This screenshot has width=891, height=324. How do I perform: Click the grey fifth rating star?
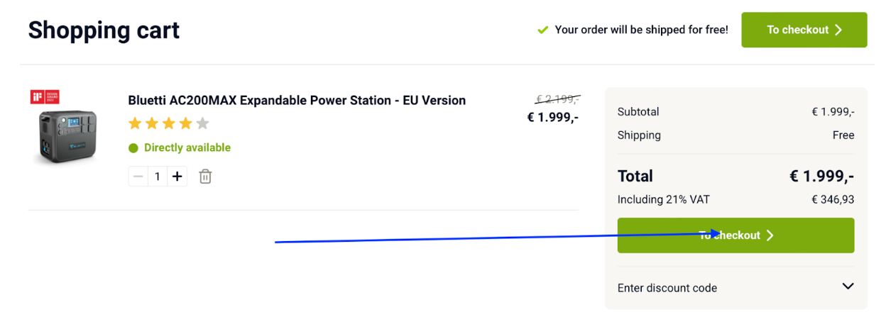click(x=202, y=124)
